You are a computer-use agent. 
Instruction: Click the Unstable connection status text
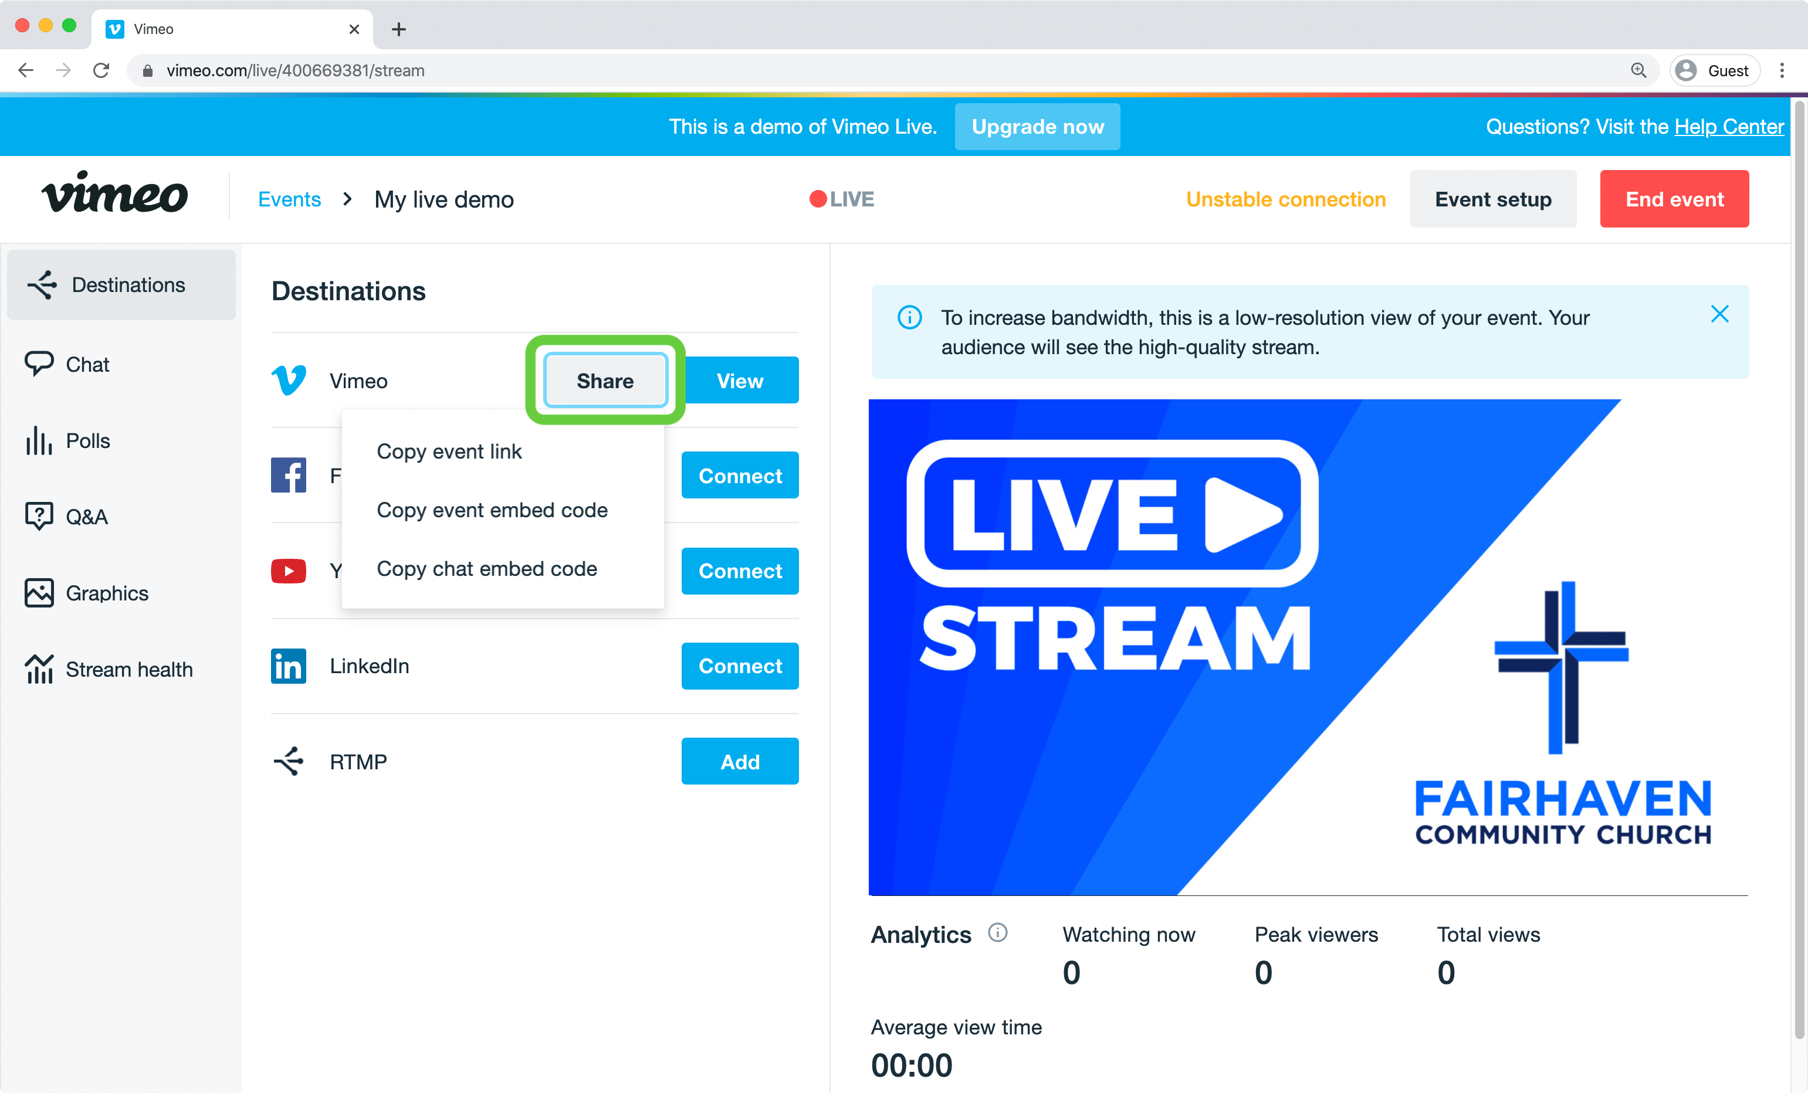pos(1285,199)
